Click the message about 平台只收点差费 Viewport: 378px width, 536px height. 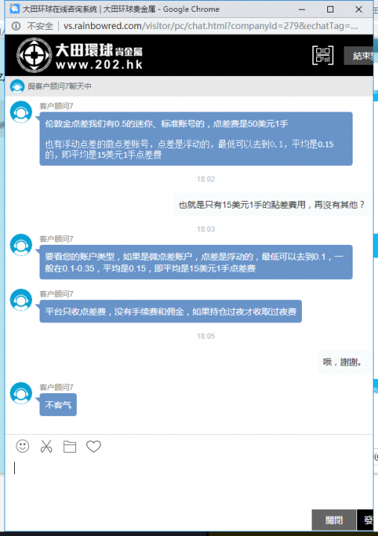pyautogui.click(x=171, y=311)
